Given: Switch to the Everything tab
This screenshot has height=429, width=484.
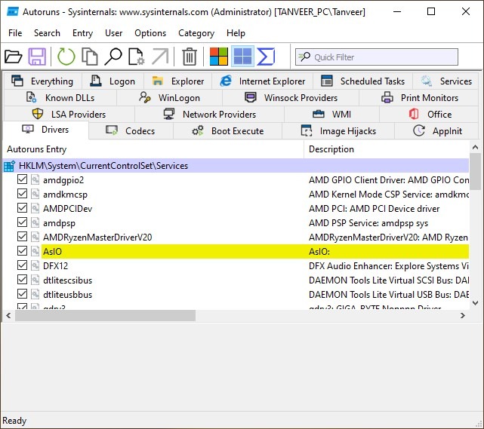Looking at the screenshot, I should tap(42, 81).
